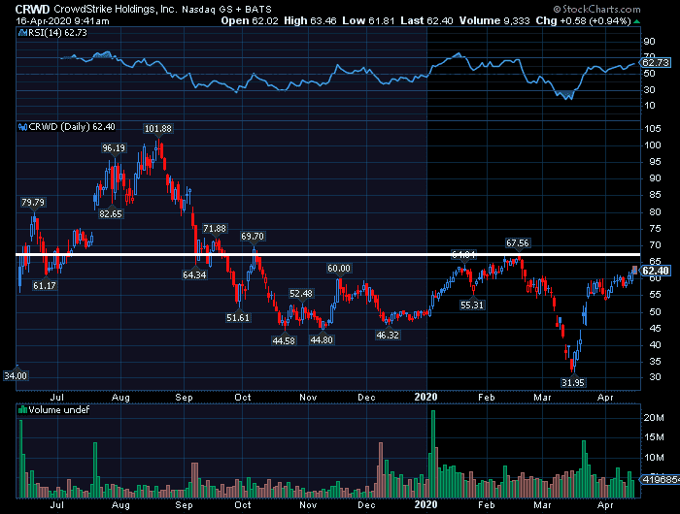
Task: Click the 31.95 March low label
Action: point(573,383)
